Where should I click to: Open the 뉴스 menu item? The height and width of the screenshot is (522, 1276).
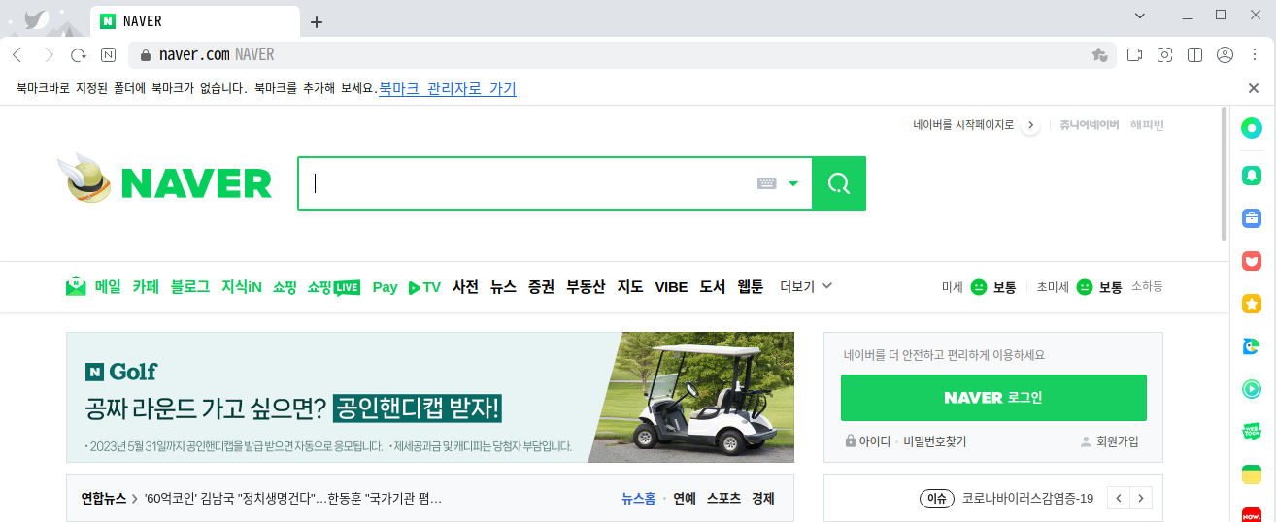(503, 287)
